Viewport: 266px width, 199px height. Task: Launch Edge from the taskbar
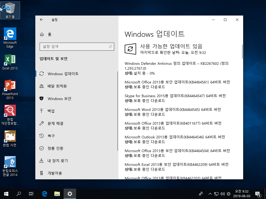tap(44, 194)
